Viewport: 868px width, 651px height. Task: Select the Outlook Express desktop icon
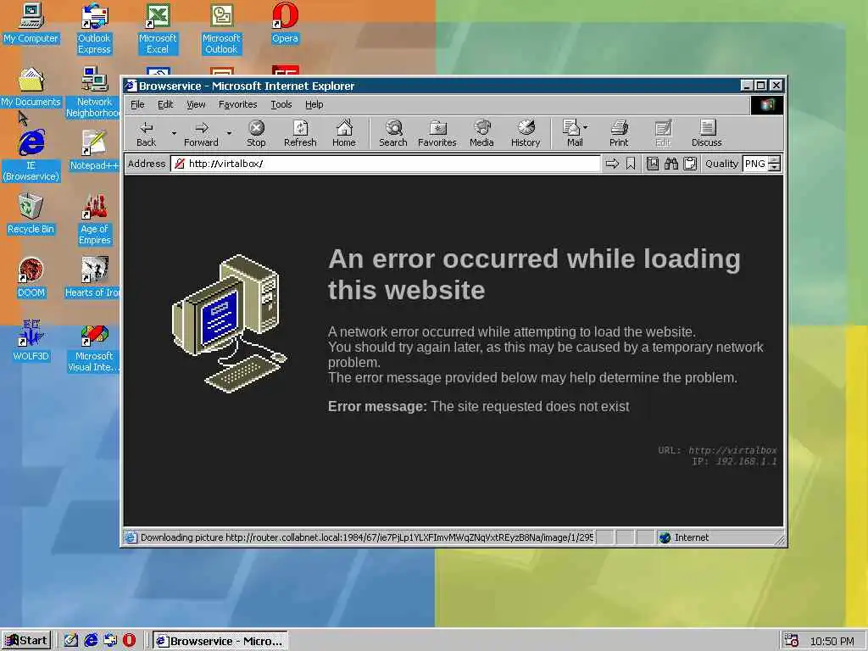94,30
